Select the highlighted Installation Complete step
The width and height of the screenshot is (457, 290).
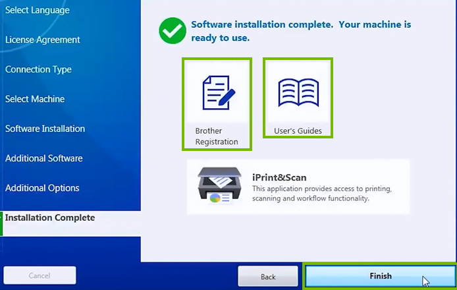[50, 217]
